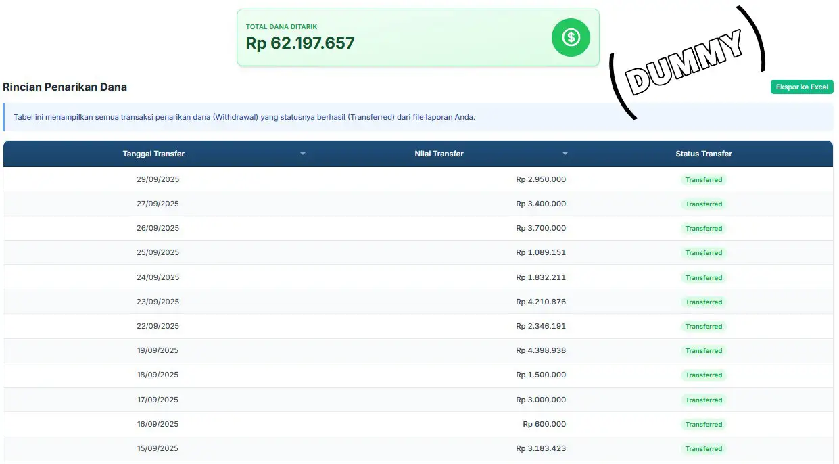The image size is (839, 464).
Task: Click the Transferred badge on the 16/09/2025 row
Action: [704, 424]
